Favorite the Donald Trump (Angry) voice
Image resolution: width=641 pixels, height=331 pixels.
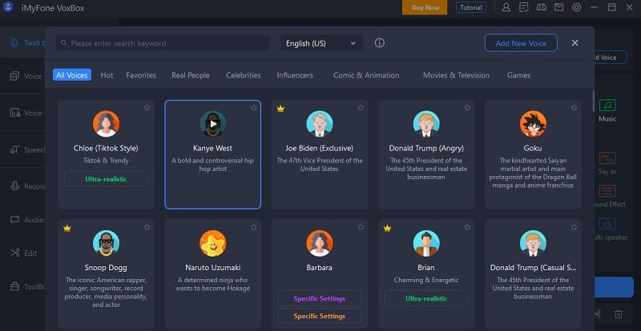(467, 108)
